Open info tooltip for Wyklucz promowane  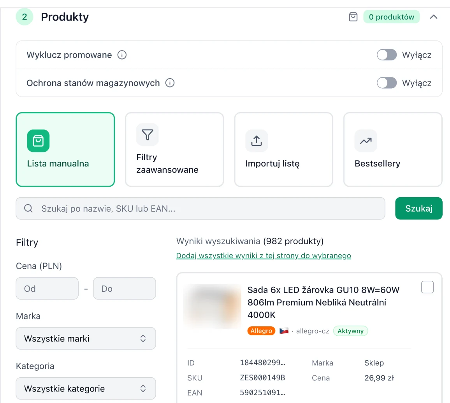tap(122, 55)
